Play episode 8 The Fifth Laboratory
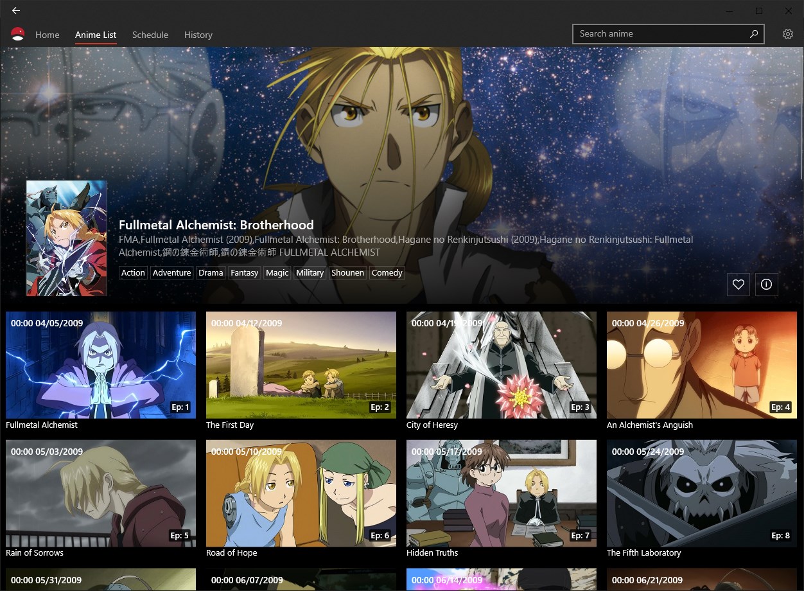804x591 pixels. coord(702,493)
